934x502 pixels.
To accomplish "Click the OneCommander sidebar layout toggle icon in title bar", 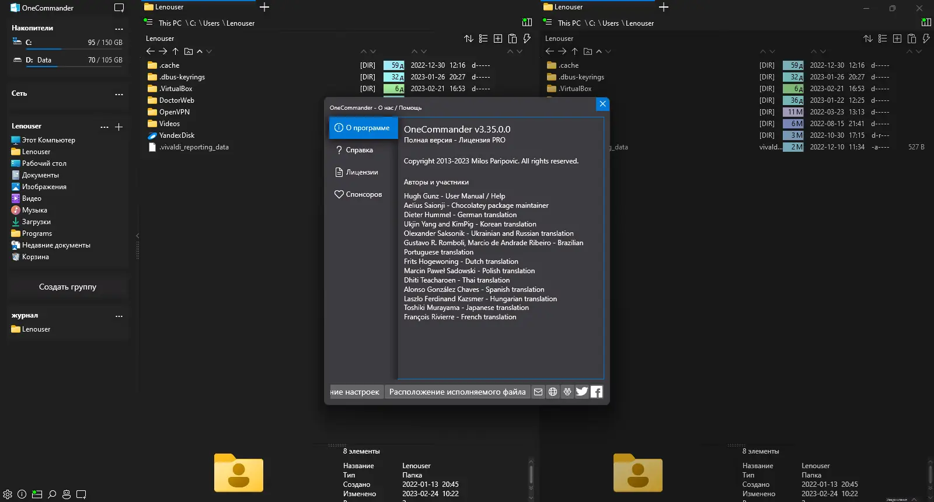I will click(x=119, y=8).
